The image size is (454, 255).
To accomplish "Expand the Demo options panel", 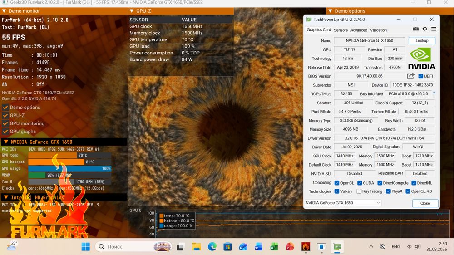I will point(330,11).
